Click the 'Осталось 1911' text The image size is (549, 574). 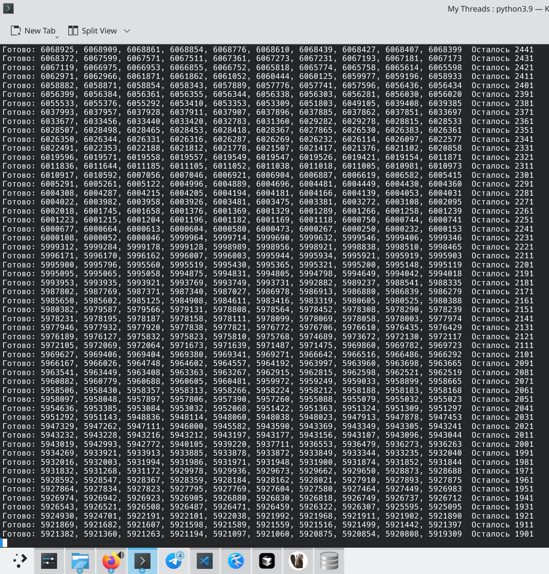[x=502, y=525]
